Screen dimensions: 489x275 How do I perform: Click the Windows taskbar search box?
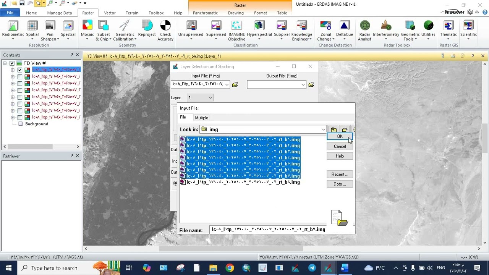(55, 268)
